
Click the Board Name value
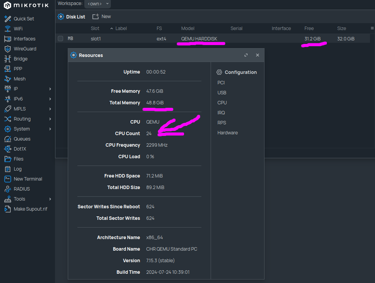[172, 249]
